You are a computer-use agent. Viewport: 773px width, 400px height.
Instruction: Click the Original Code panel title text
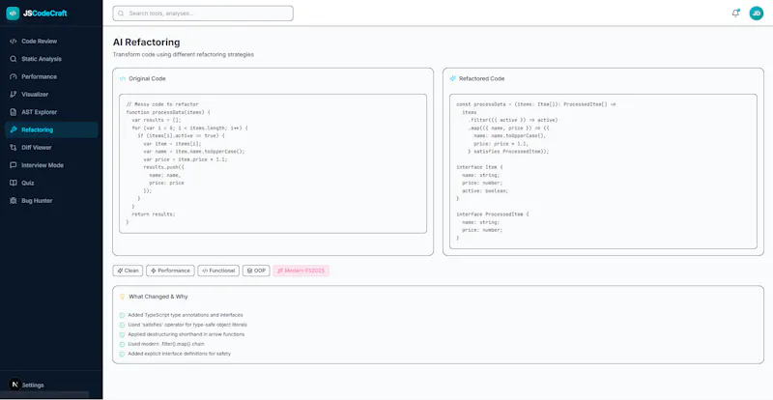pyautogui.click(x=148, y=78)
